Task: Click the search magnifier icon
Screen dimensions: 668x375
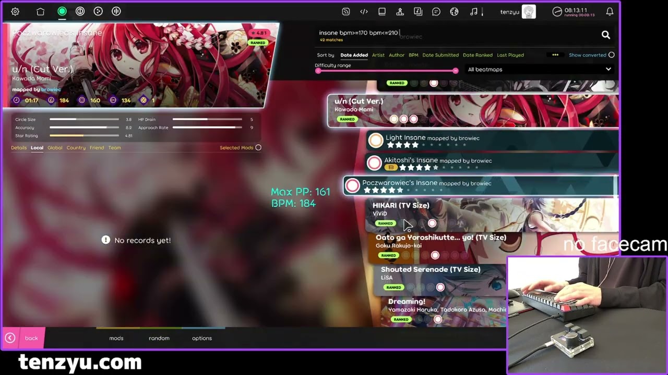Action: click(605, 35)
